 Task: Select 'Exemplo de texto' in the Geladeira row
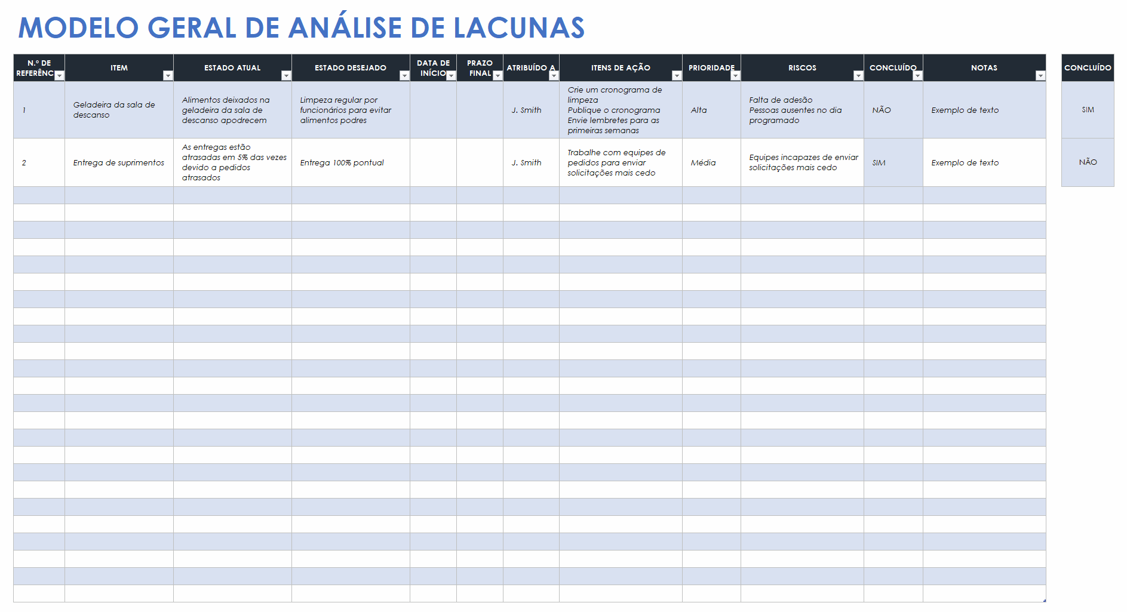click(984, 110)
